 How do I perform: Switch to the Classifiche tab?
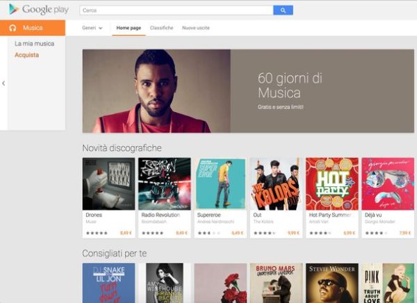[x=161, y=28]
